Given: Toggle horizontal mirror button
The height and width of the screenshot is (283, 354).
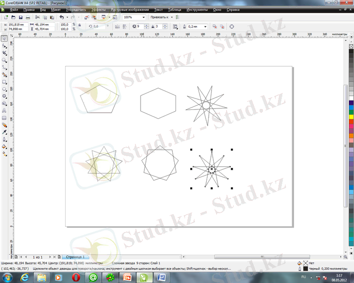Looking at the screenshot, I should click(117, 26).
